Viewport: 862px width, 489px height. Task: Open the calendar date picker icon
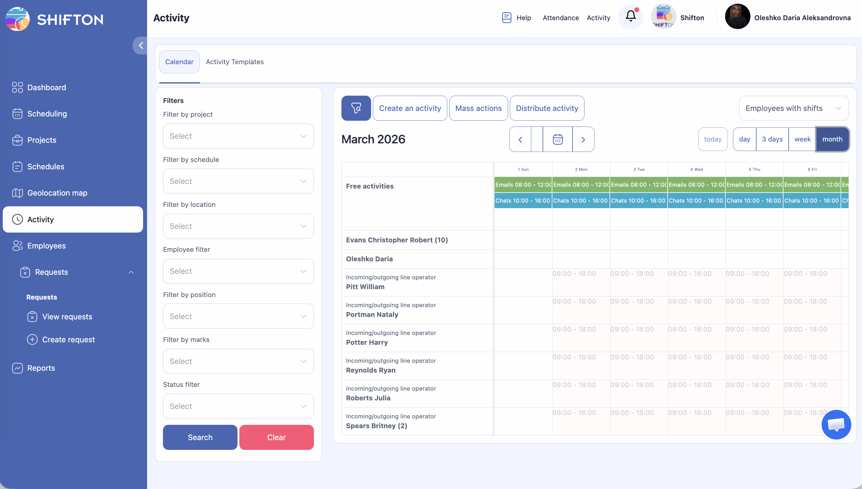pyautogui.click(x=558, y=139)
